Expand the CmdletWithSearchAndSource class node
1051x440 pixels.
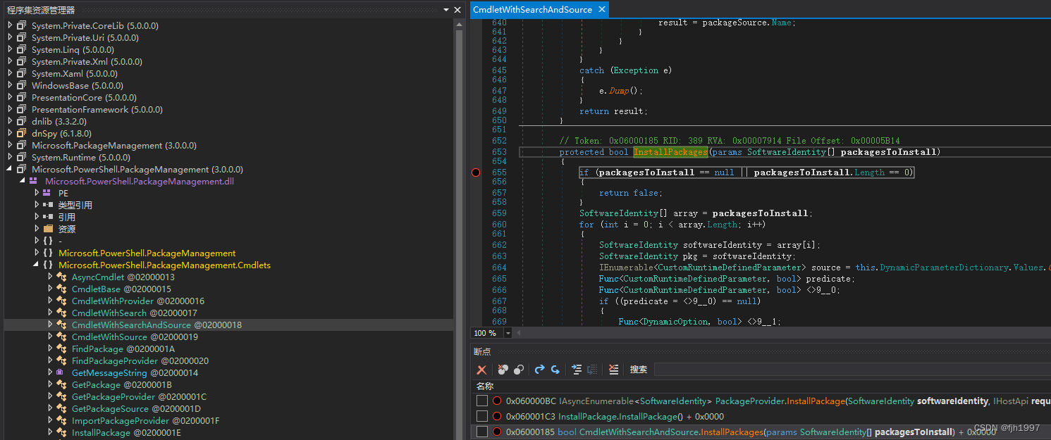pos(50,325)
